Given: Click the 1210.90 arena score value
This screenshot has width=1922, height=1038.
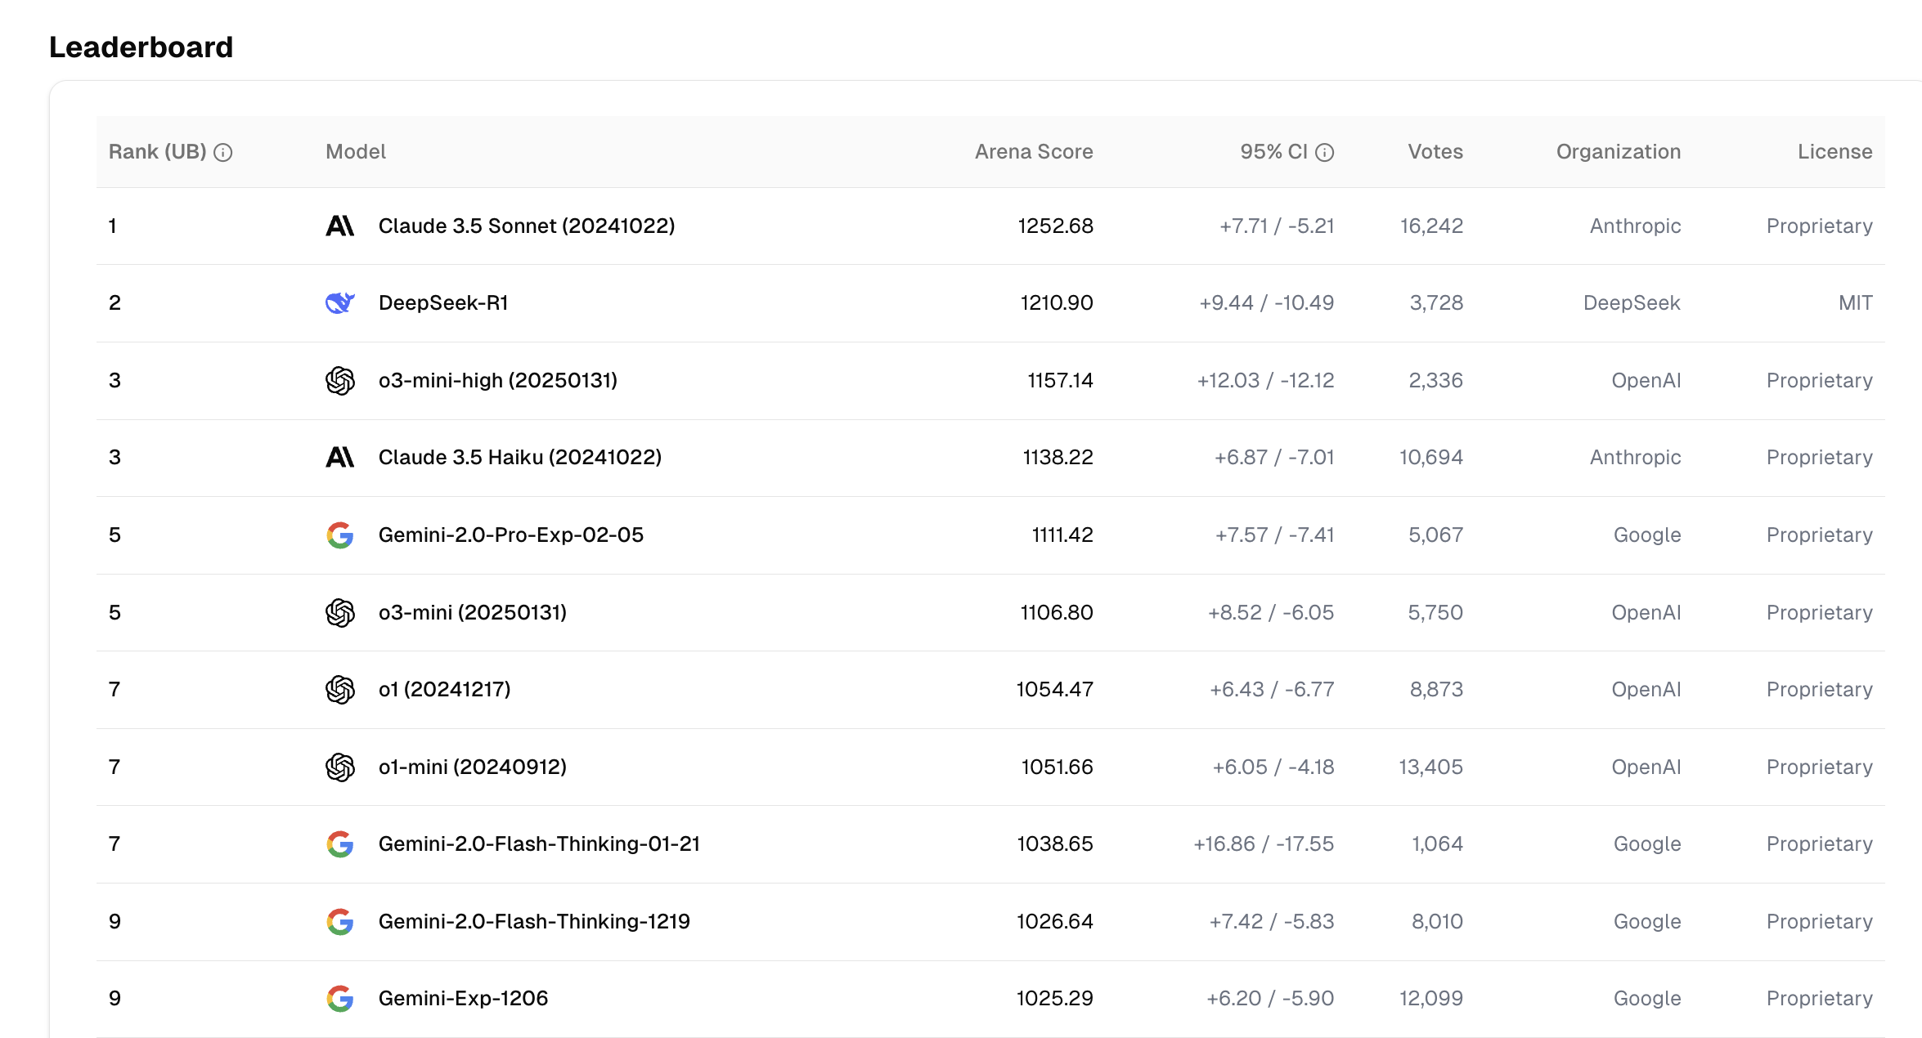Looking at the screenshot, I should [1057, 303].
